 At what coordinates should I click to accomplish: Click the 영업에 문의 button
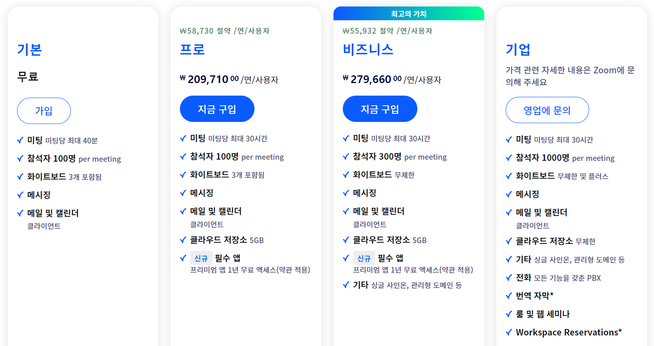point(547,110)
